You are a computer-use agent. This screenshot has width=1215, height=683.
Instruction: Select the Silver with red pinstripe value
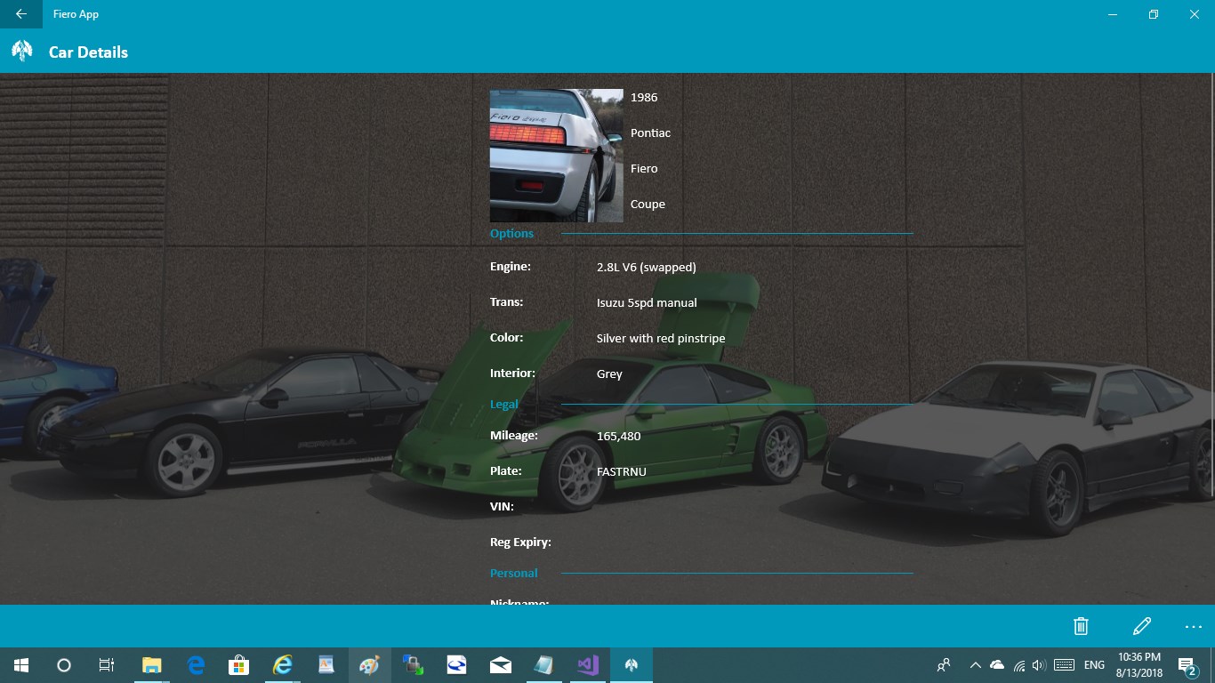[x=661, y=338]
